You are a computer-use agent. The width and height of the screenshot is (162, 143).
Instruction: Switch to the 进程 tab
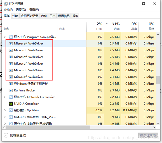[7, 15]
